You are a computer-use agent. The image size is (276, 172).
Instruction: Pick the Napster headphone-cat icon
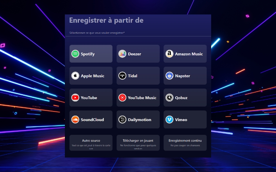(169, 76)
